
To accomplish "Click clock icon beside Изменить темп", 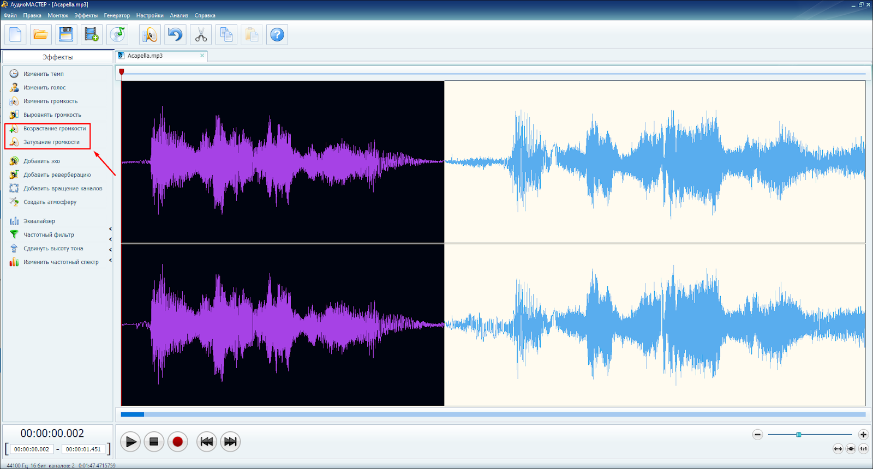I will tap(14, 74).
